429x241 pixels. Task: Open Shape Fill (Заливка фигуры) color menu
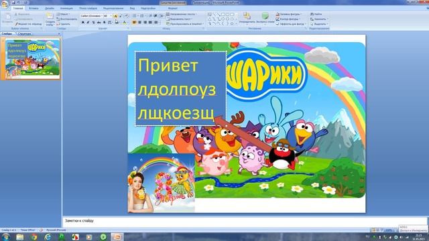[289, 14]
